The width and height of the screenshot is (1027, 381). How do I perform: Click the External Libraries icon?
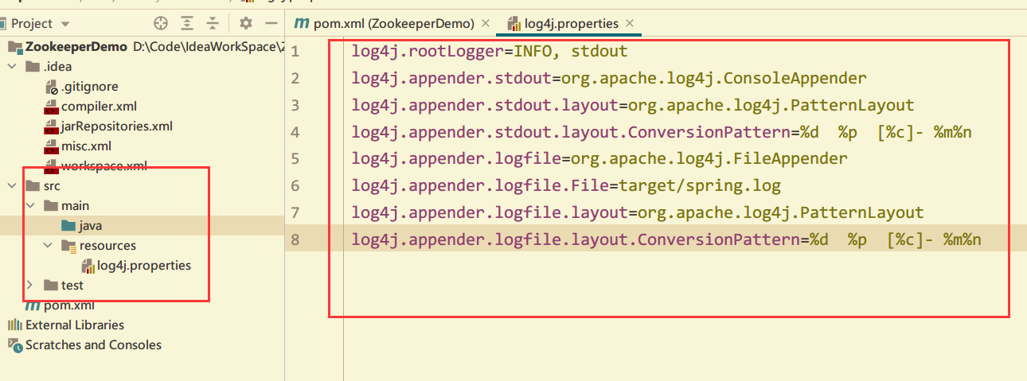click(15, 325)
